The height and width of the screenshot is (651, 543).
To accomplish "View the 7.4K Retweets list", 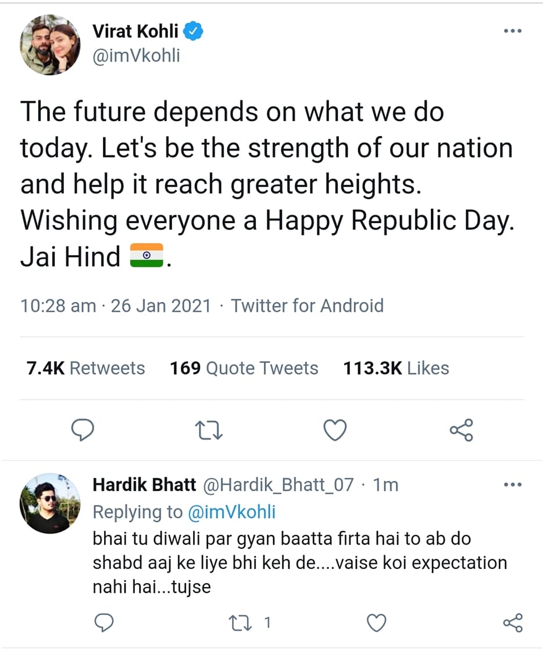I will coord(85,368).
